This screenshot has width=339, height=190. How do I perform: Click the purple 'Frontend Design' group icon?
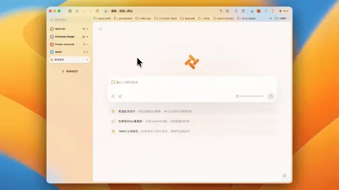(x=52, y=37)
